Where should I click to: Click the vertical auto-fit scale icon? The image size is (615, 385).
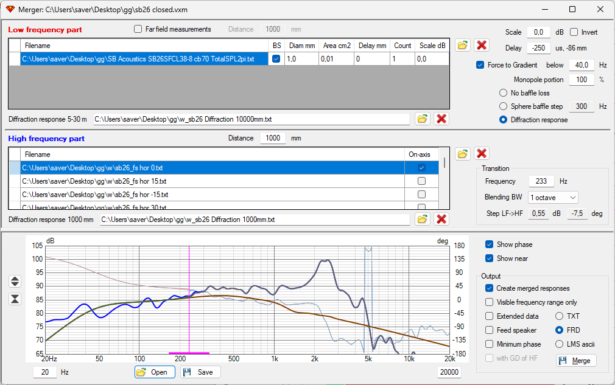point(15,299)
